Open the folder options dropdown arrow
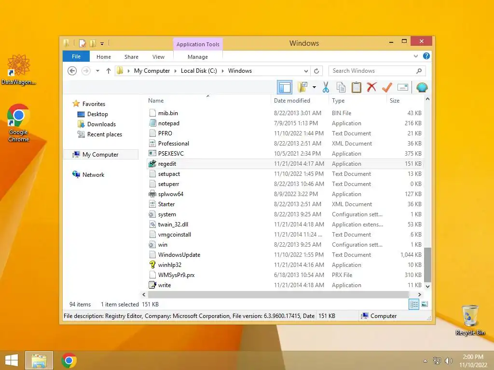The width and height of the screenshot is (494, 370). pos(314,87)
